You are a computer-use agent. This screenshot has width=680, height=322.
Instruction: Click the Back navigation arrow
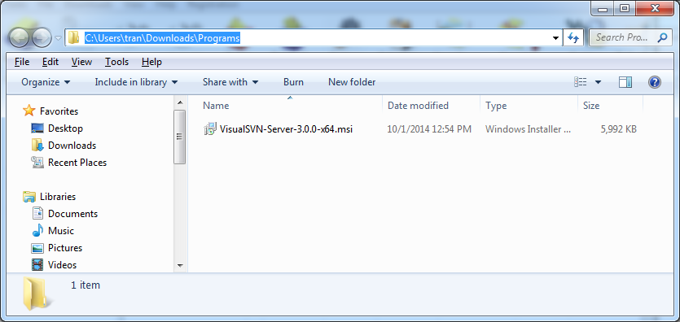(19, 38)
